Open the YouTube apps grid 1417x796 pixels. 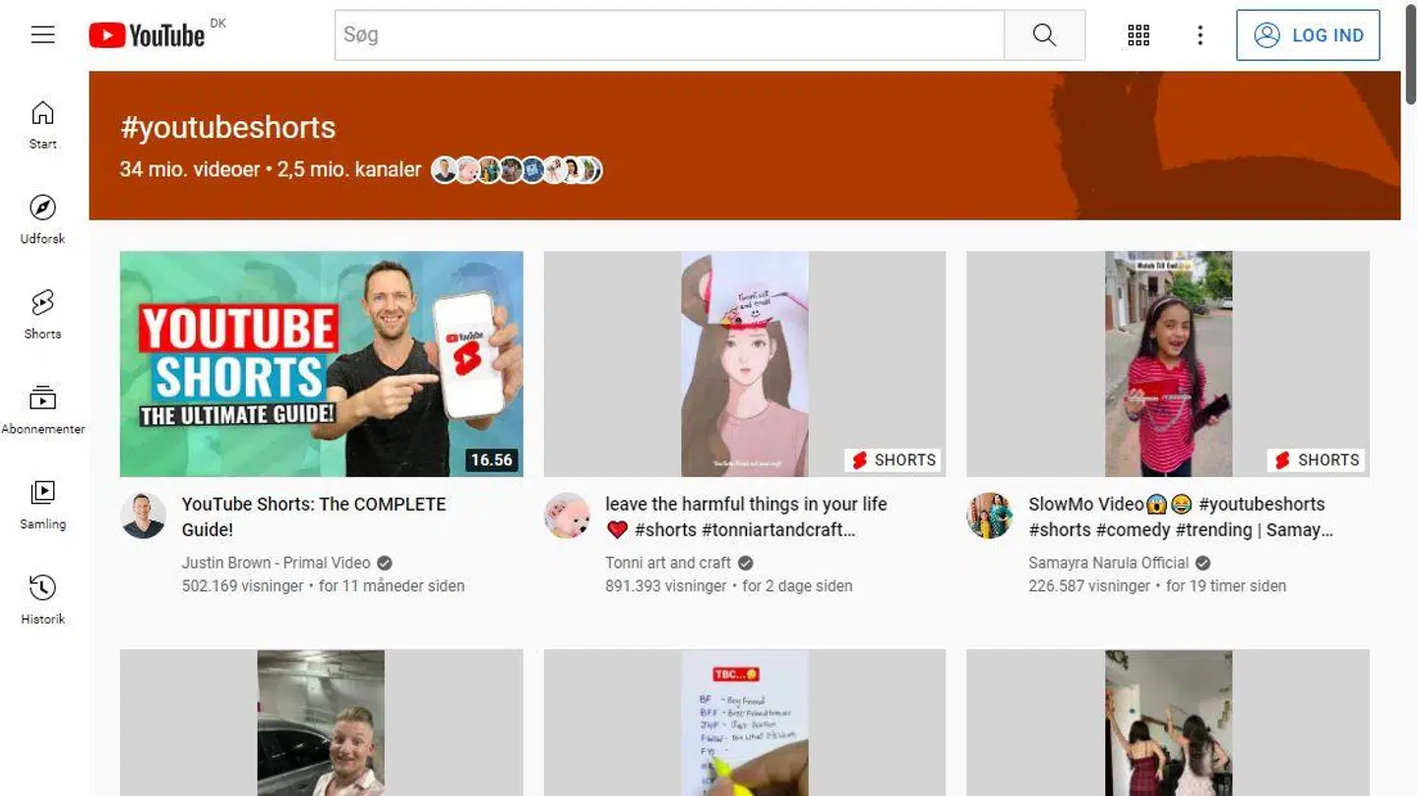tap(1139, 35)
